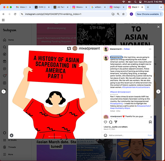This screenshot has height=161, width=165.
Task: Switch to the william Google tab
Action: click(x=97, y=7)
